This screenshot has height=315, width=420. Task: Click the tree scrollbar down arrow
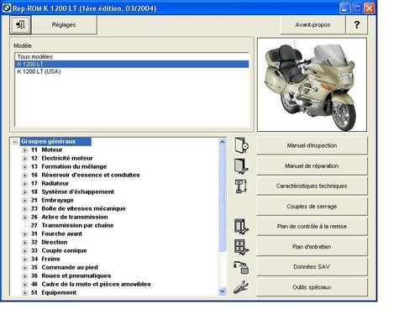pos(223,291)
